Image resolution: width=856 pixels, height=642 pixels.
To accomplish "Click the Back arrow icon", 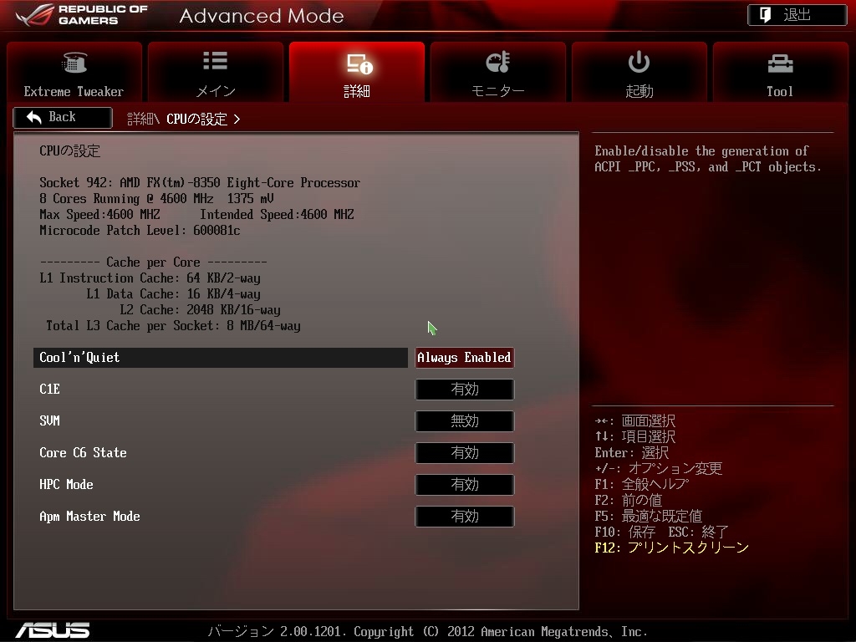I will 34,118.
